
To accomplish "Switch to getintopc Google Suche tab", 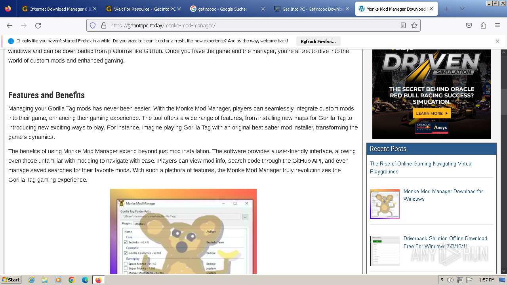I will 227,9.
